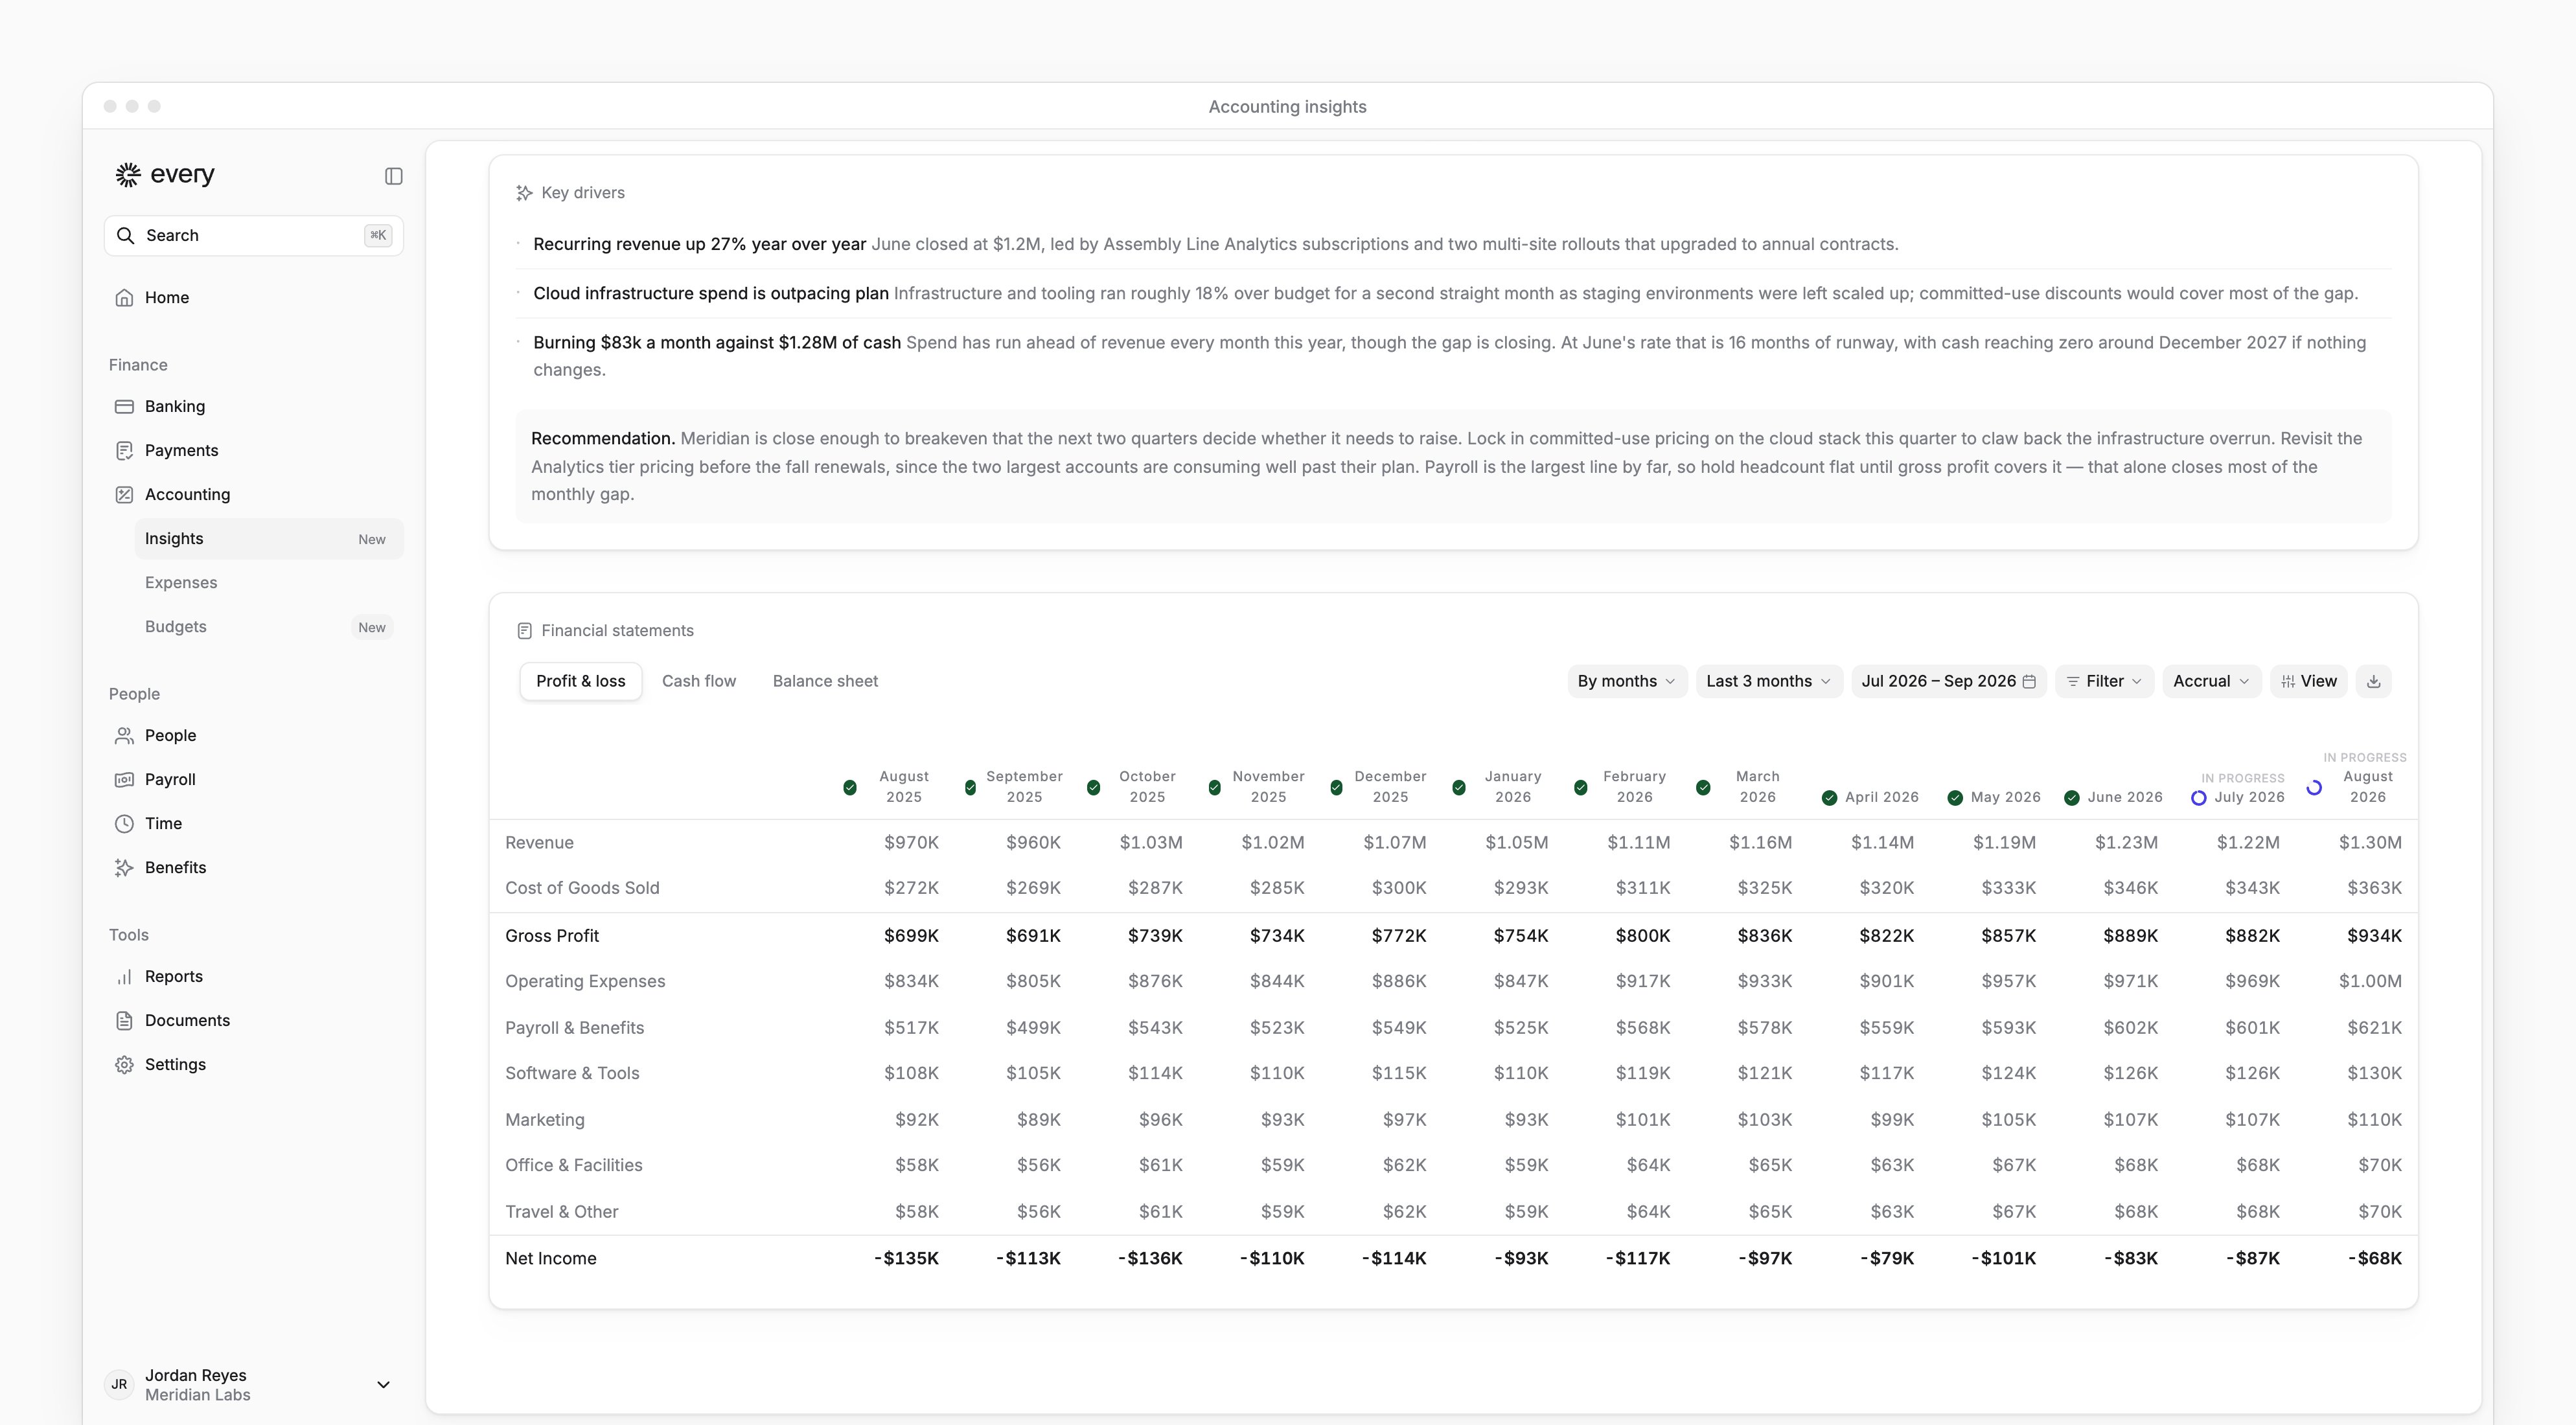Collapse the sidebar using the panel icon
Screen dimensions: 2576x1425
(x=393, y=176)
